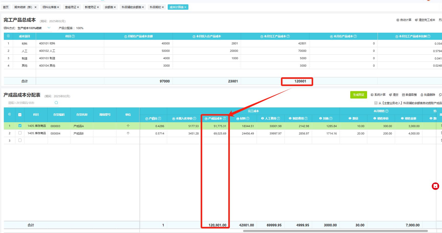Click help icon beside 本月销售 header
The image size is (442, 233).
[387, 111]
